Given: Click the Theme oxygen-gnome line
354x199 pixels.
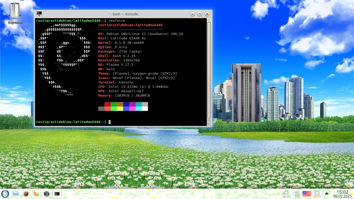Looking at the screenshot, I should pos(137,74).
